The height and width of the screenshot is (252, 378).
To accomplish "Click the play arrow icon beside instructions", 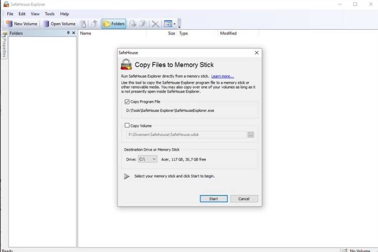I will (x=127, y=176).
